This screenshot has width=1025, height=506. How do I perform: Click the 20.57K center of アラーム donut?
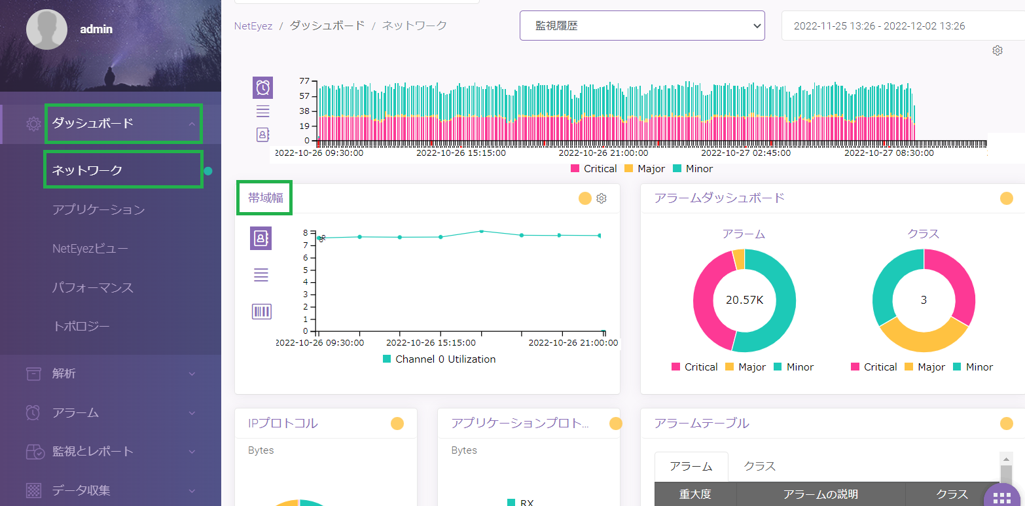coord(745,300)
